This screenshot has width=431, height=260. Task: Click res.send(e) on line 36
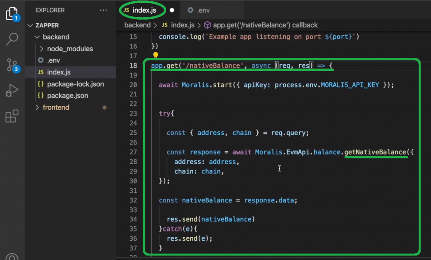tap(188, 238)
